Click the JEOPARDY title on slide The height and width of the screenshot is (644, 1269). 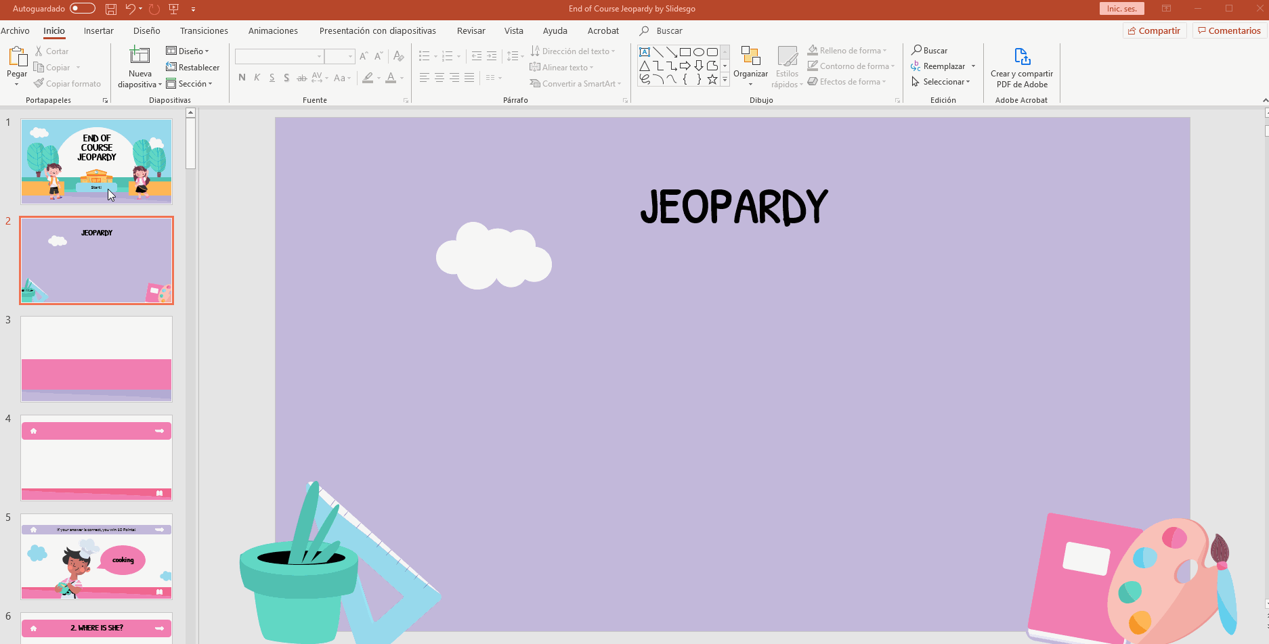(x=733, y=207)
